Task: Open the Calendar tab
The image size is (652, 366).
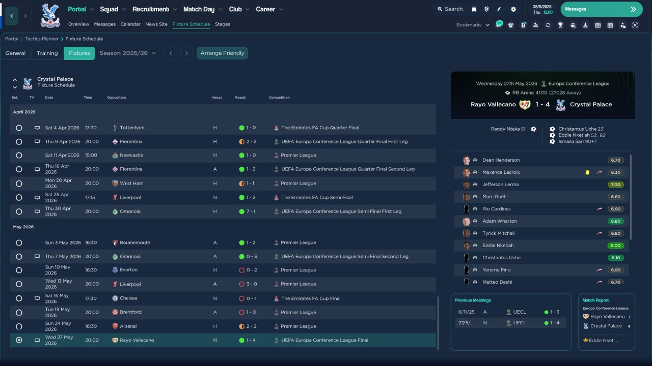Action: click(x=130, y=24)
